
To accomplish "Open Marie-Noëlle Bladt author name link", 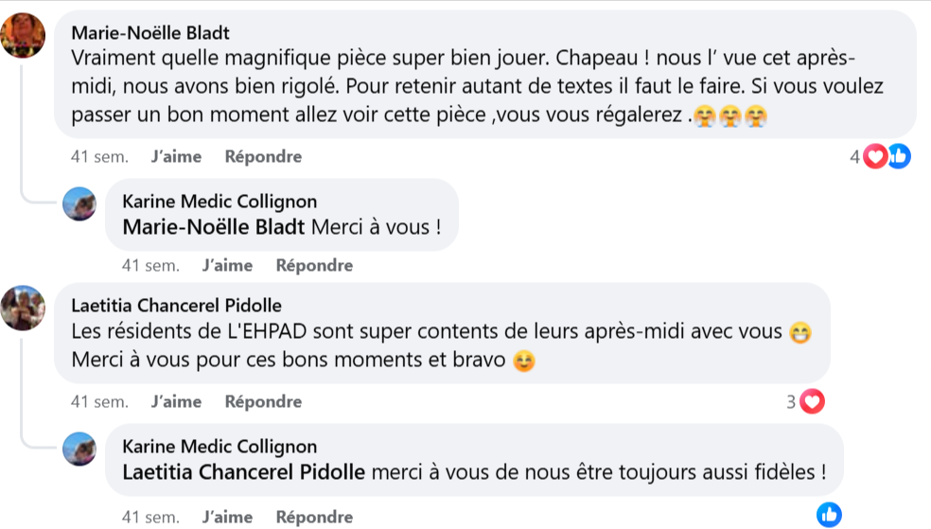I will (150, 34).
